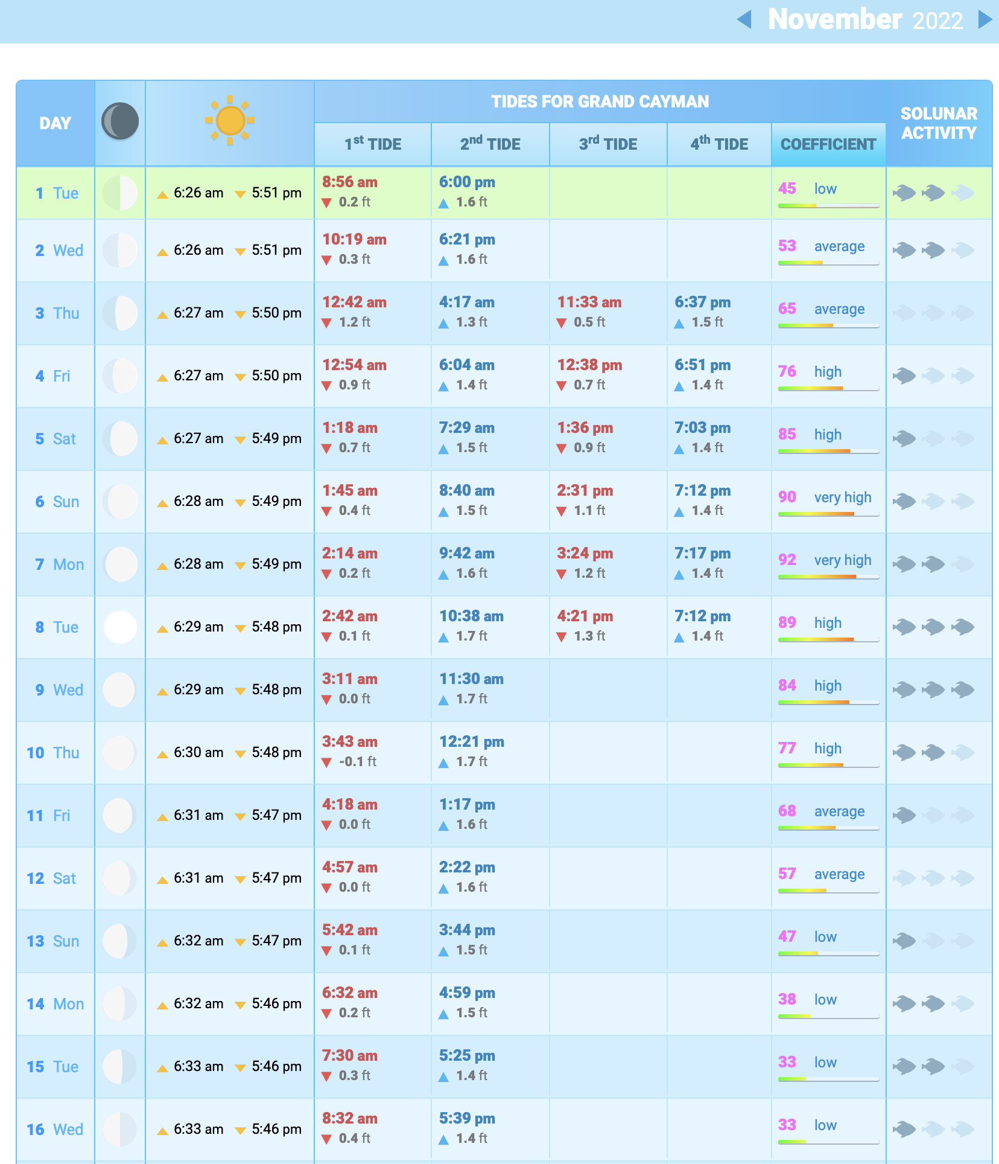Click the sunset arrow icon for Nov 12
The width and height of the screenshot is (999, 1164).
pos(240,880)
